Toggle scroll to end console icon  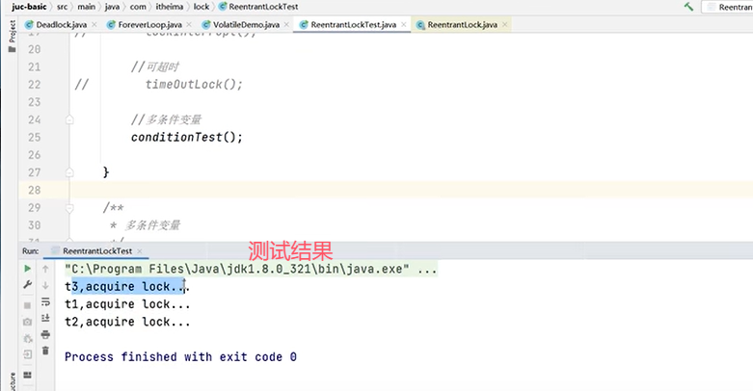click(45, 318)
